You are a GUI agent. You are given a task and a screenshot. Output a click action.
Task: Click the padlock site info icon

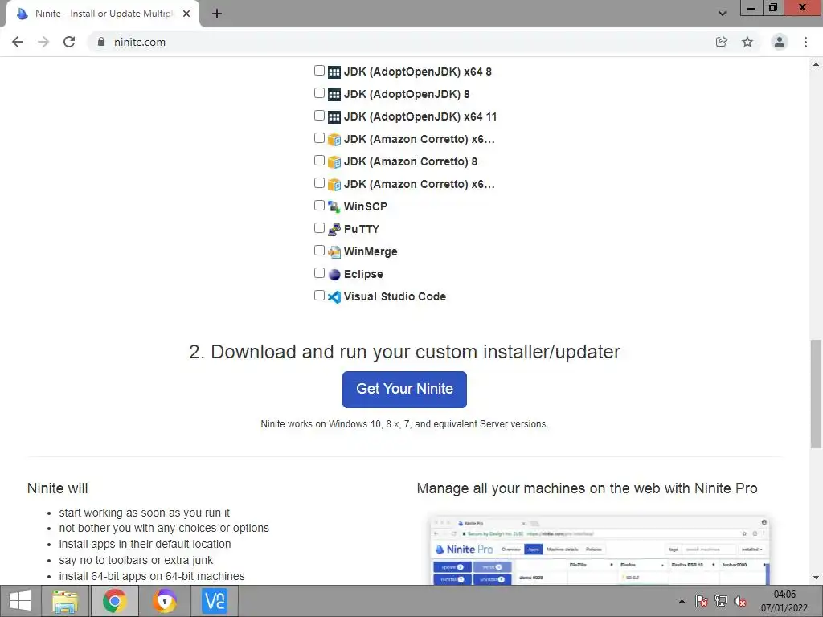(101, 42)
